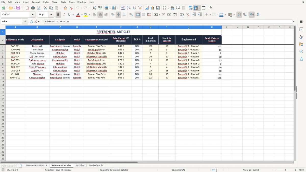
Task: Apply red font color swatch
Action: (78, 15)
